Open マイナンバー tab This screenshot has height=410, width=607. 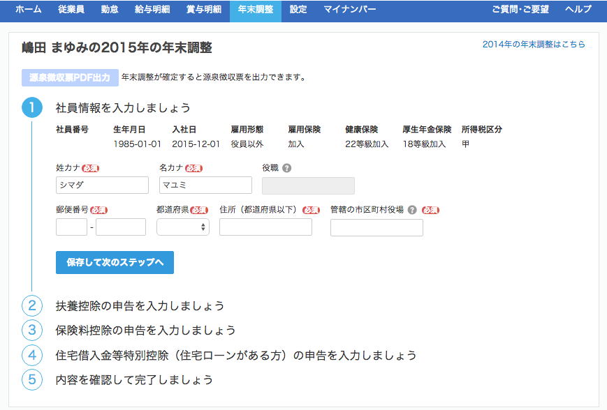(x=349, y=9)
